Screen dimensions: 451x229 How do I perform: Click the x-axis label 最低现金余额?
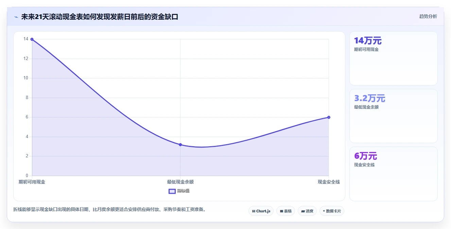180,182
